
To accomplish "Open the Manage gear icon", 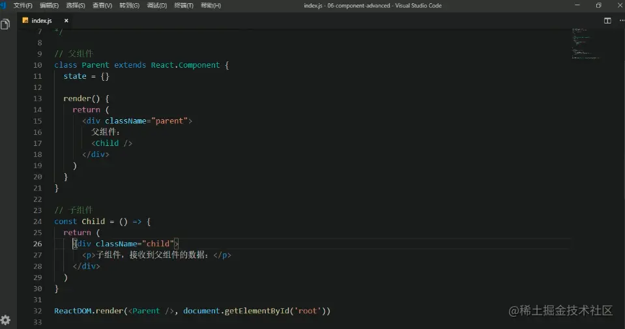I will [5, 319].
